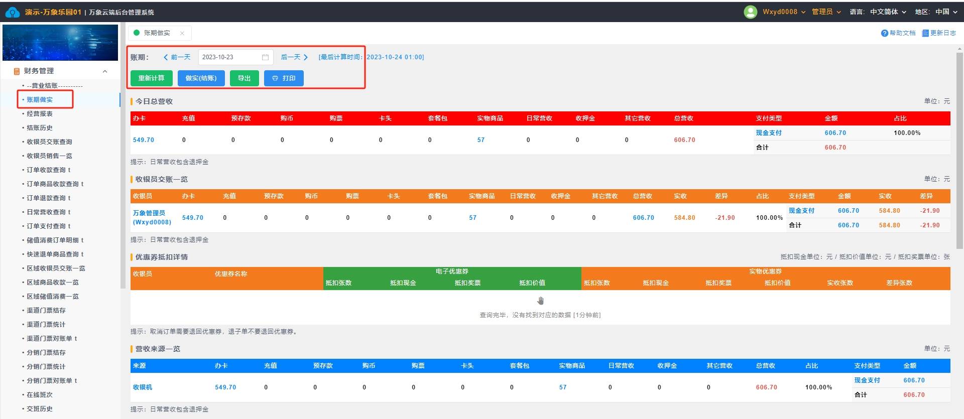Open 结账历史 from the sidebar menu
964x419 pixels.
[40, 128]
